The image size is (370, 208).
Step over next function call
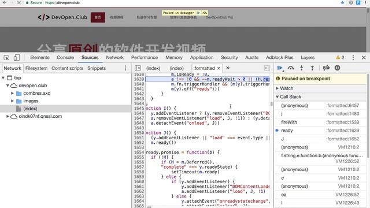(x=291, y=68)
